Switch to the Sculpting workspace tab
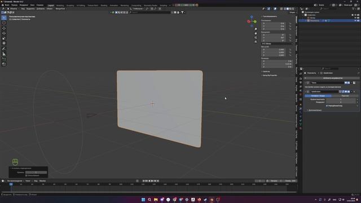This screenshot has height=203, width=361. pos(70,5)
